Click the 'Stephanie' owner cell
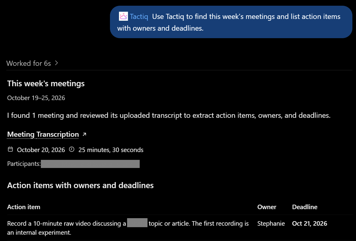356x241 pixels. 271,224
